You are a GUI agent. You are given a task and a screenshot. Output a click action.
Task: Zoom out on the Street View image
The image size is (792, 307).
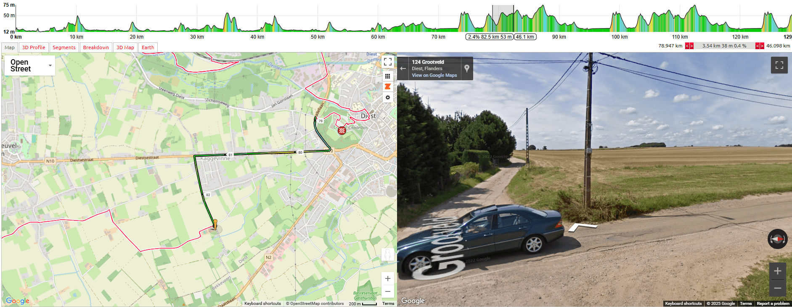pyautogui.click(x=777, y=288)
